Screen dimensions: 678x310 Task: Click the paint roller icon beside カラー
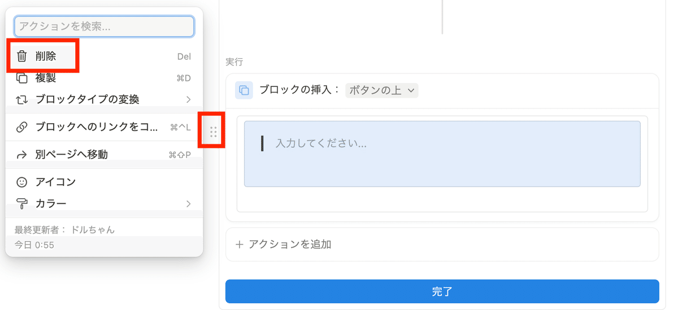[x=22, y=203]
